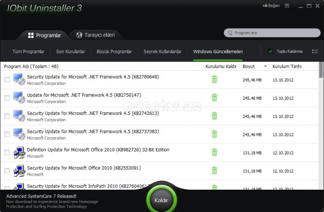
Task: Select Son Kurulanlar tab
Action: click(x=70, y=51)
